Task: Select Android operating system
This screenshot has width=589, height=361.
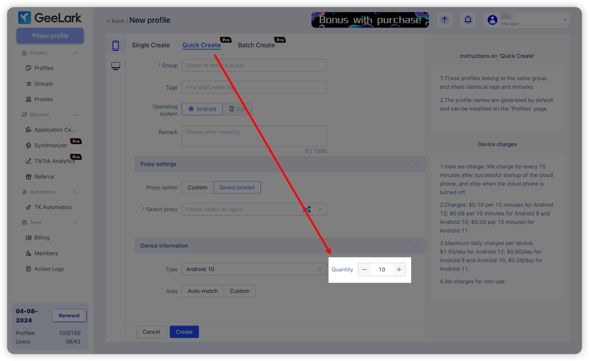Action: (x=202, y=109)
